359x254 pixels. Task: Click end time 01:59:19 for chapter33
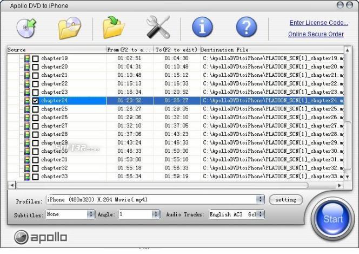click(x=176, y=177)
